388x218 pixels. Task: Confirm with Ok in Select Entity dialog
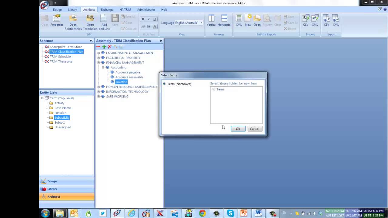point(238,129)
